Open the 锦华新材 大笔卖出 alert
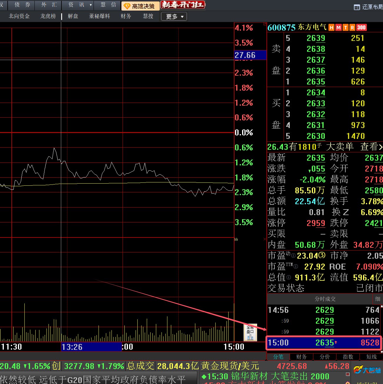This screenshot has width=383, height=384. click(x=265, y=376)
